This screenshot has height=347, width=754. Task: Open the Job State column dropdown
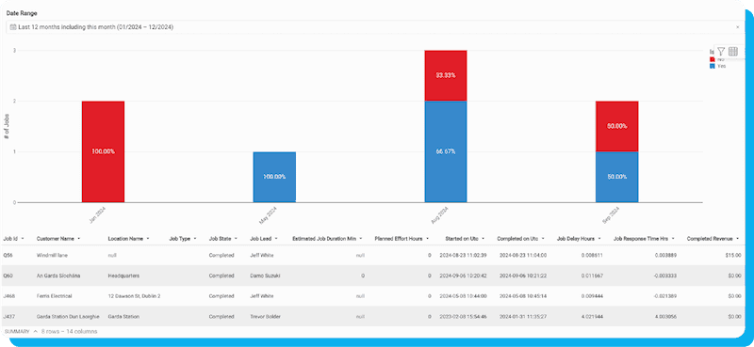(x=237, y=239)
